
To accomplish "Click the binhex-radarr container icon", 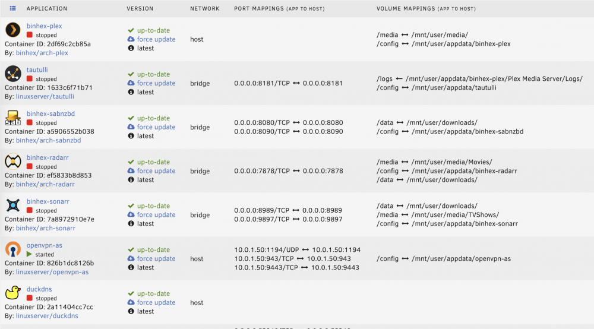I will (x=13, y=162).
